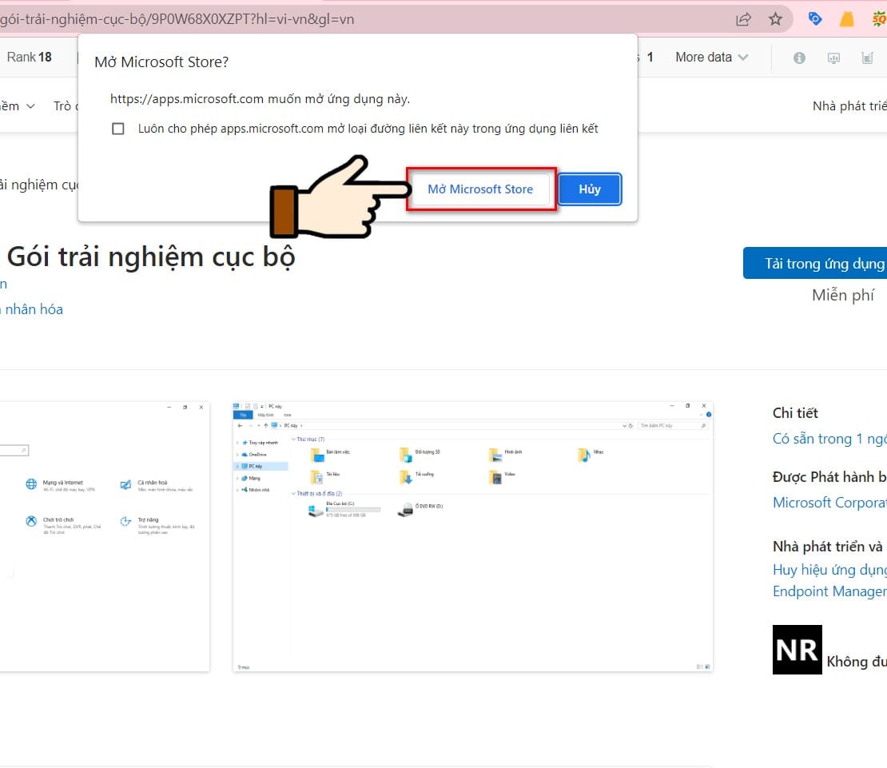Cancel the dialog with Hủy button
Image resolution: width=887 pixels, height=768 pixels.
590,189
